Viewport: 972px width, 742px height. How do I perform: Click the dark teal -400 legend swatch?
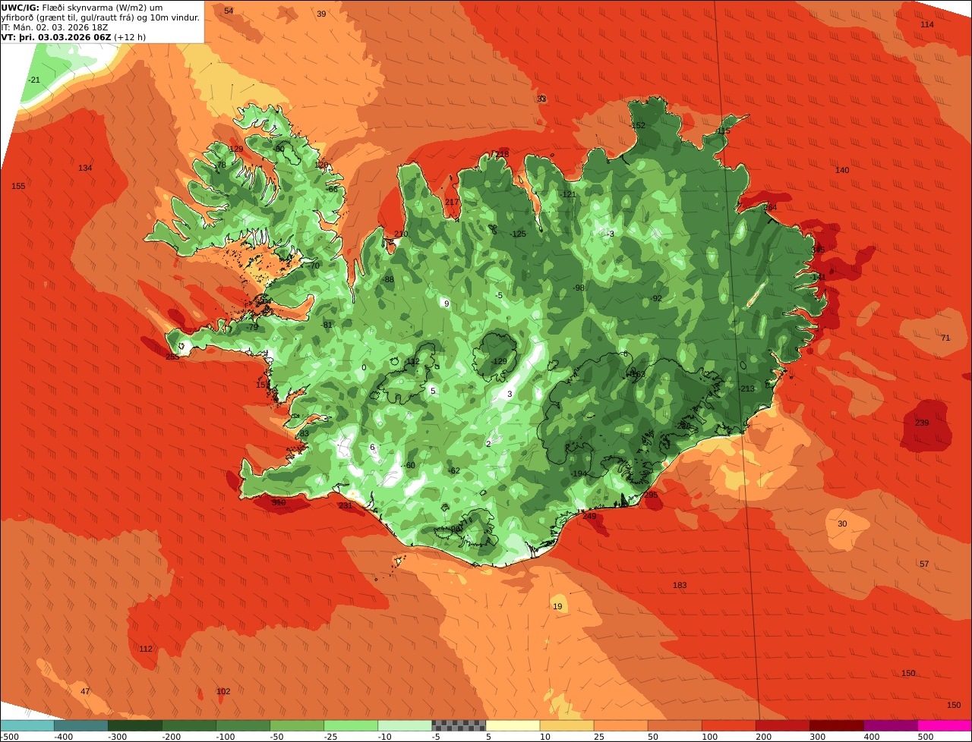(81, 725)
